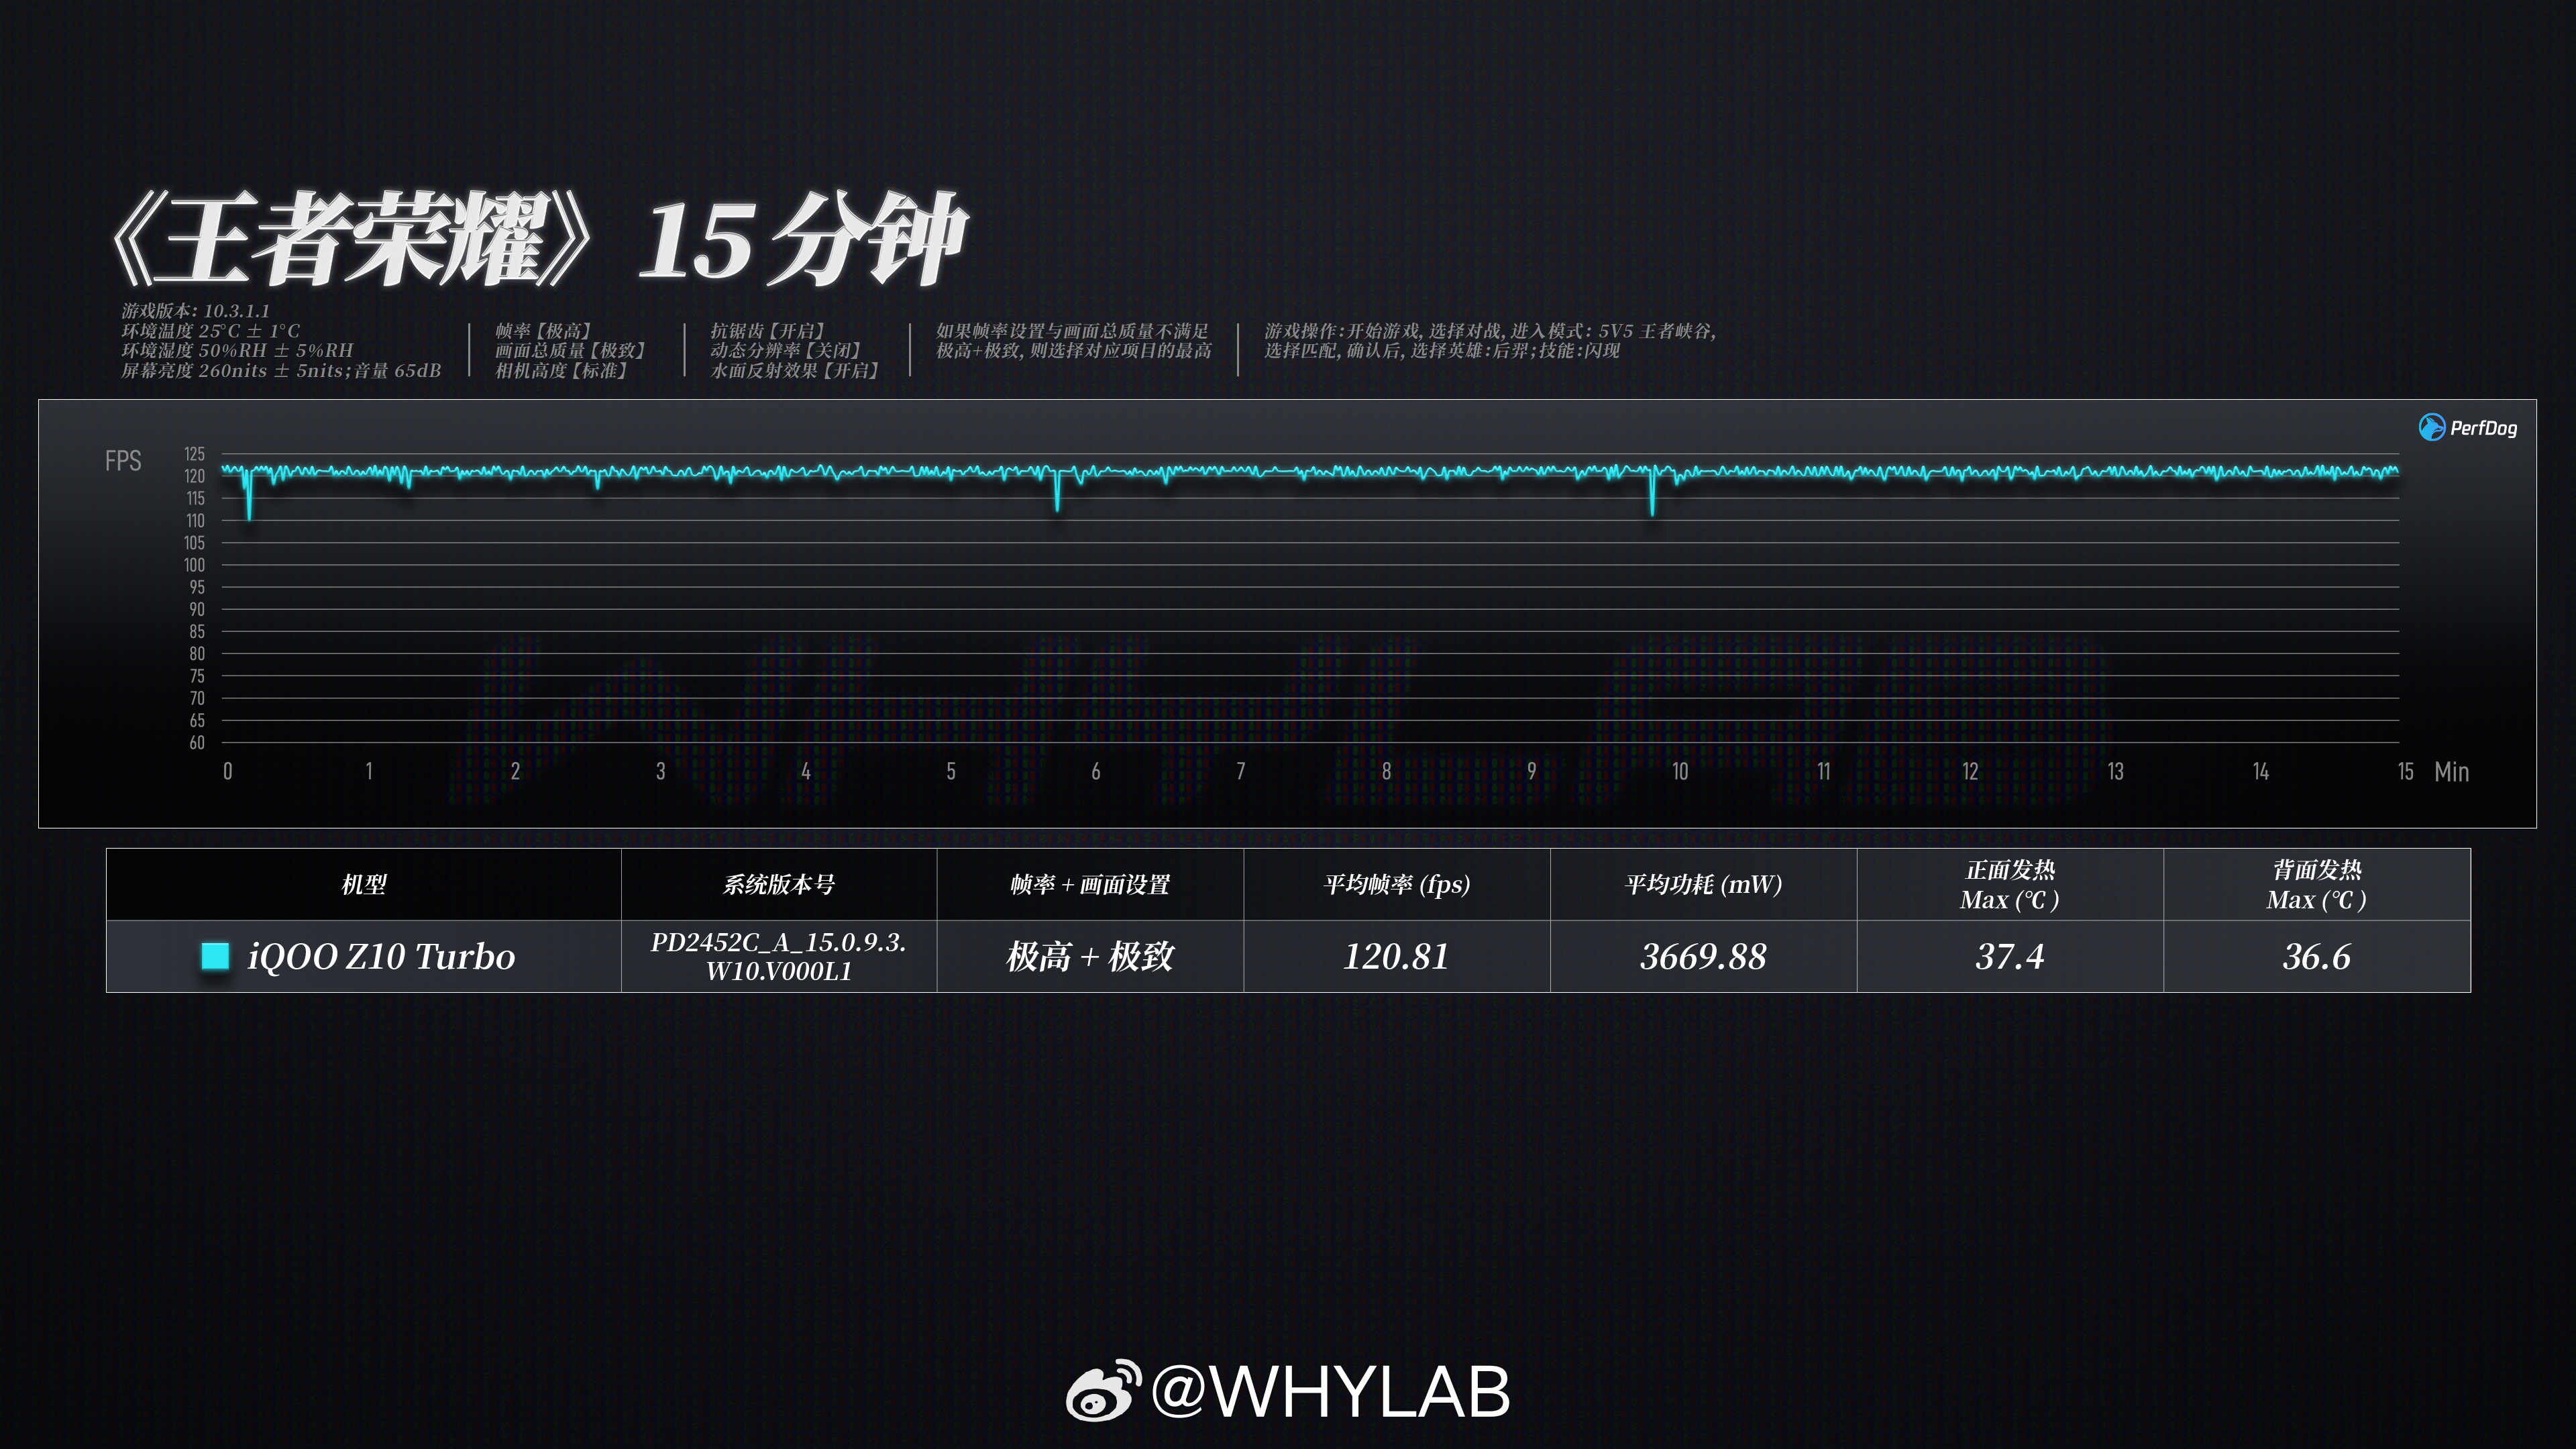
Task: Click the 游戏操作 instructions text
Action: pos(1490,341)
